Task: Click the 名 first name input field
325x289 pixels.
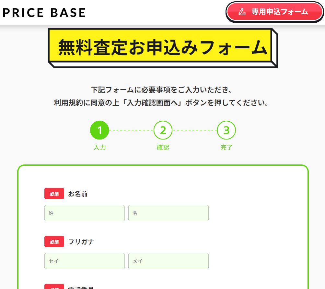Action: click(x=168, y=213)
